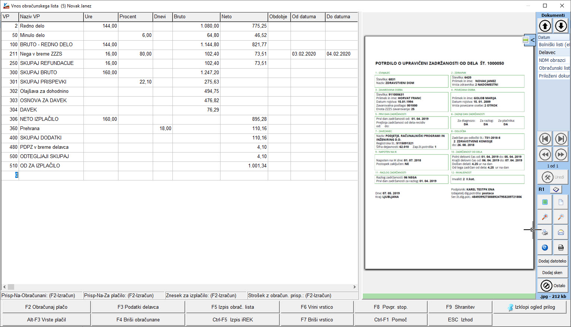Image resolution: width=571 pixels, height=327 pixels.
Task: Click the Od datuma column header
Action: click(x=308, y=16)
